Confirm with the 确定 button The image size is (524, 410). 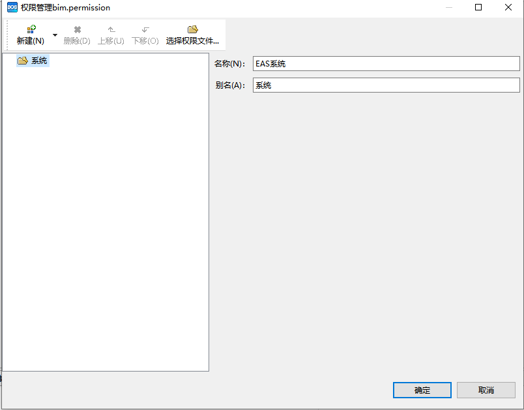tap(422, 390)
